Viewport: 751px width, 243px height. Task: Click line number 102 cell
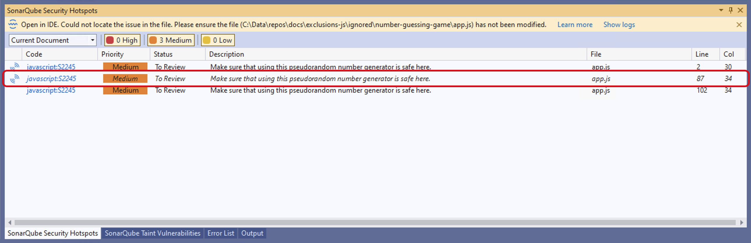pos(702,90)
